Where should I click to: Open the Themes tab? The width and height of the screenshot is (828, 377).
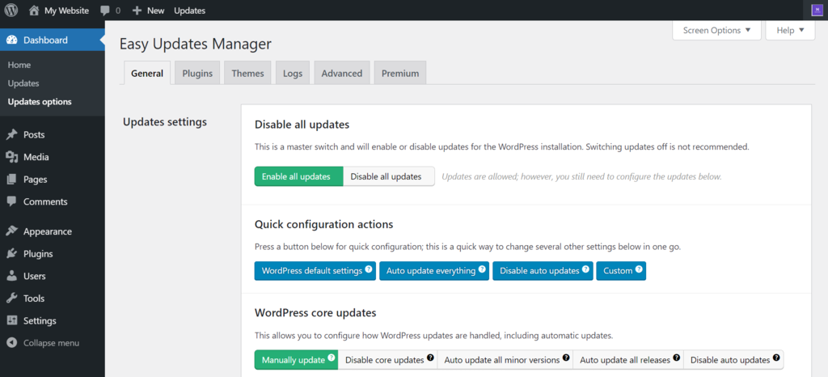point(247,73)
